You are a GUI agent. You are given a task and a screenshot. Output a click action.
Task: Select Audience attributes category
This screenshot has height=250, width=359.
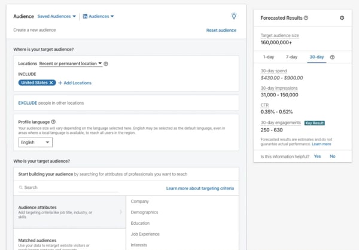pyautogui.click(x=69, y=212)
